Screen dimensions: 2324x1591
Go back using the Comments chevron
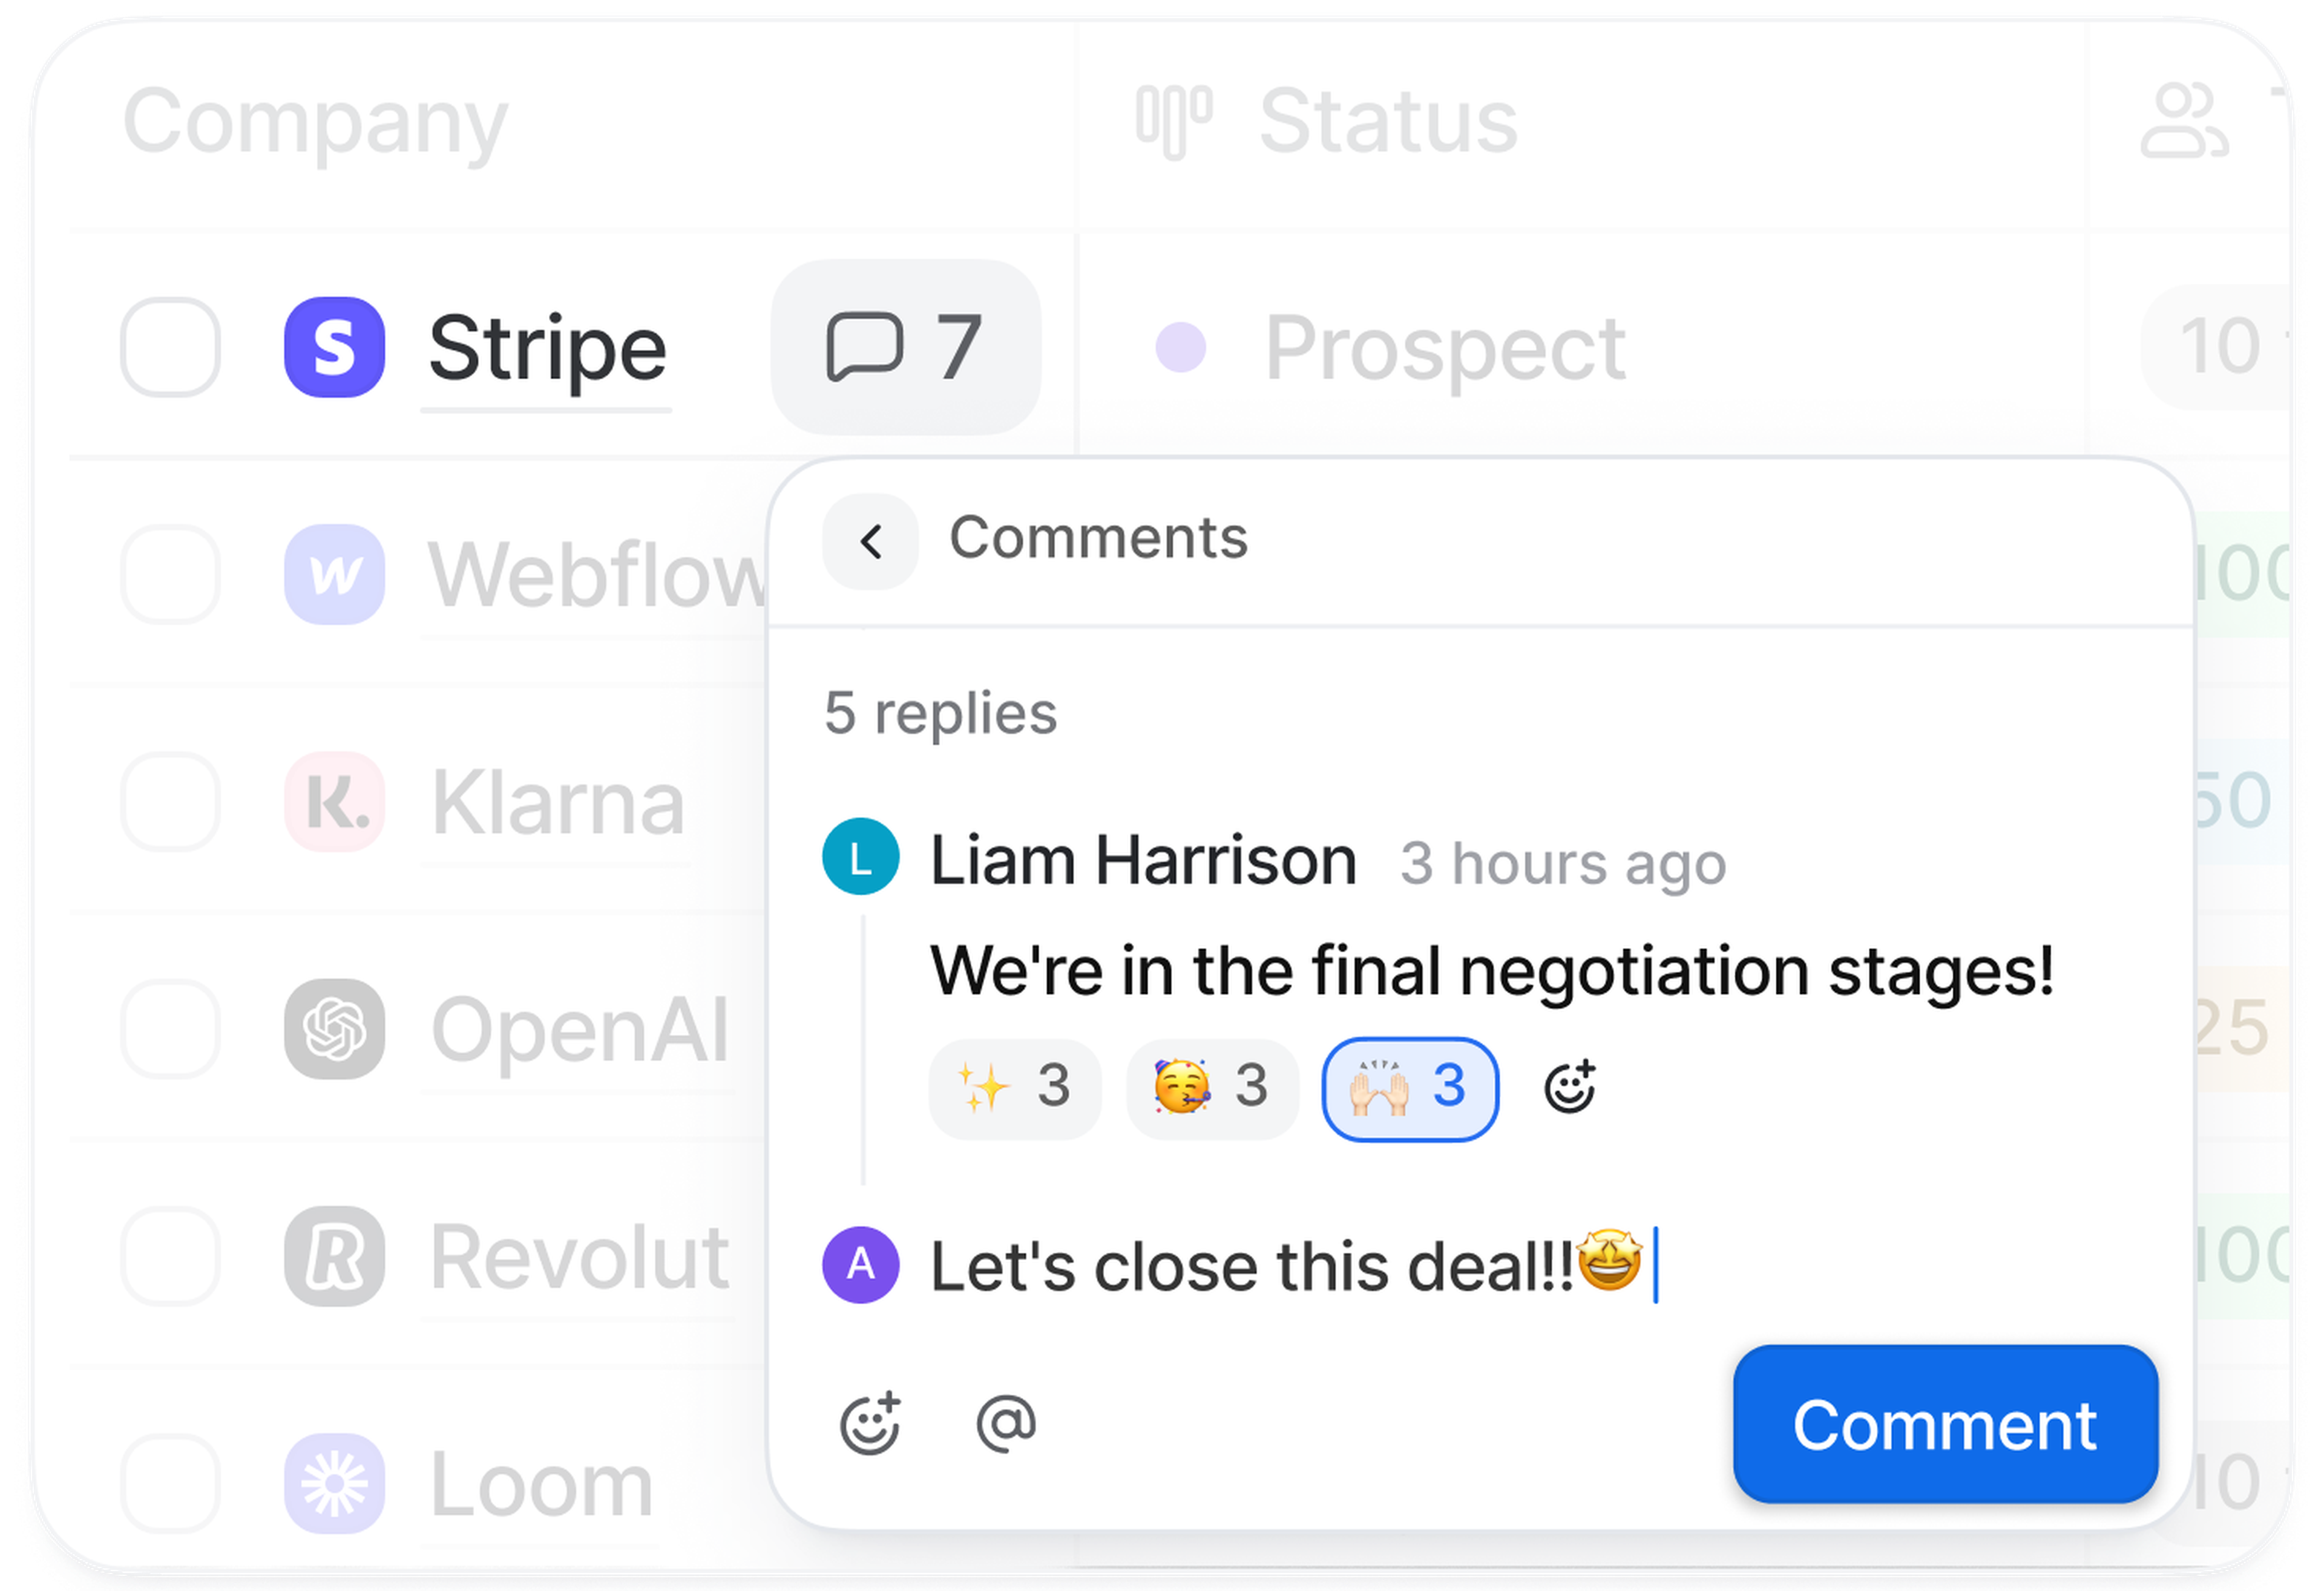(x=870, y=541)
